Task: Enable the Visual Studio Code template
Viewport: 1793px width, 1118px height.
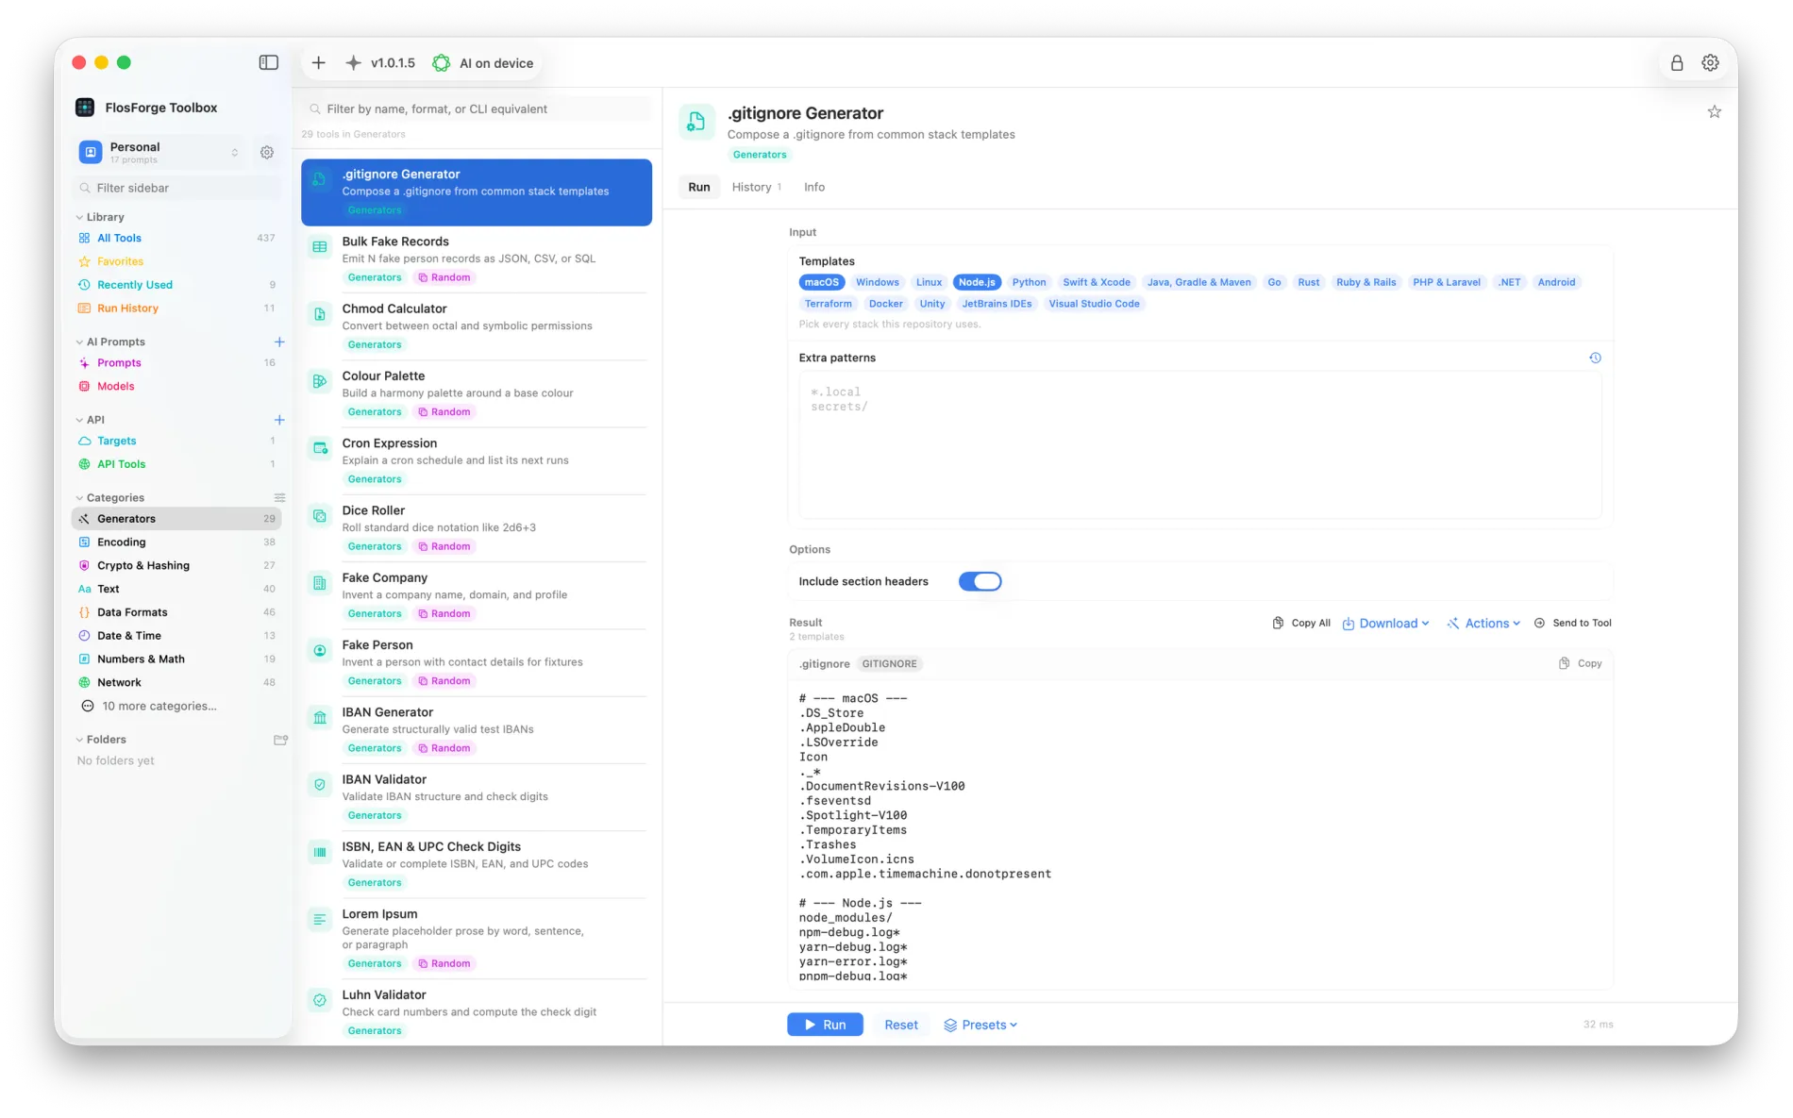Action: 1094,304
